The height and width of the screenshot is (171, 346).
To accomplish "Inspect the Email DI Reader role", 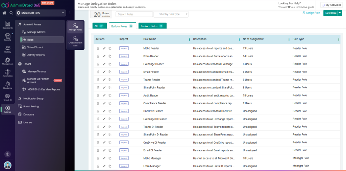I will 124,150.
